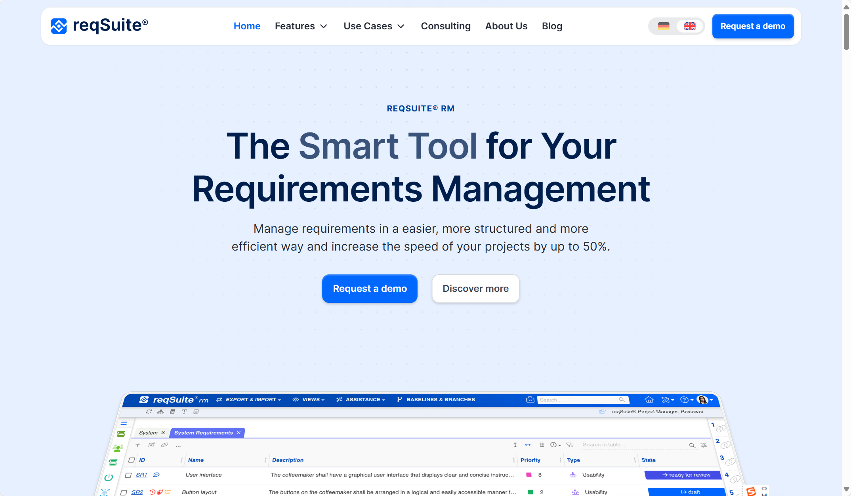Click the pink priority swatch in the SR1 row
This screenshot has height=496, width=851.
(x=529, y=475)
